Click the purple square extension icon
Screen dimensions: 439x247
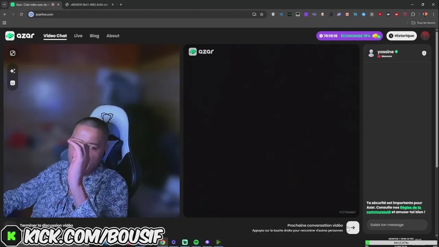tap(306, 14)
